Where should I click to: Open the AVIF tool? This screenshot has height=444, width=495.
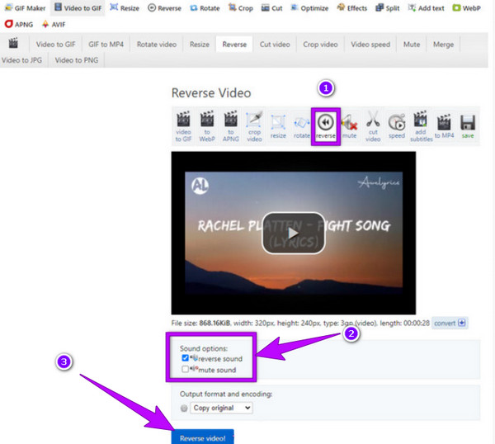pos(54,24)
